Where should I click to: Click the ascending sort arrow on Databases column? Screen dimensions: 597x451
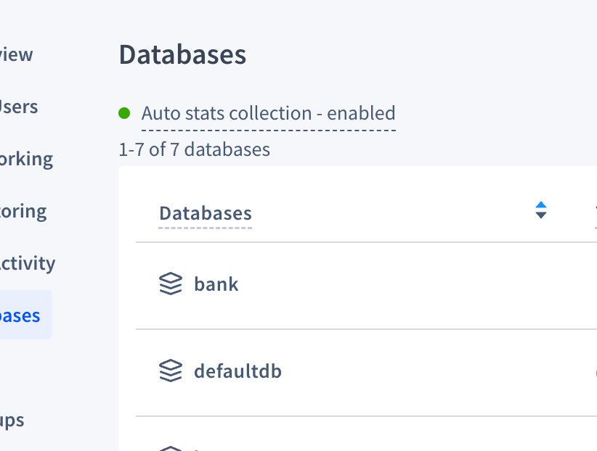pos(541,204)
